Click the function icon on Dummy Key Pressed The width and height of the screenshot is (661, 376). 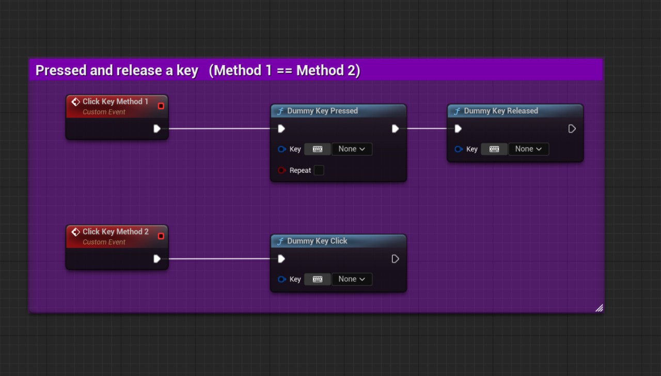coord(280,111)
